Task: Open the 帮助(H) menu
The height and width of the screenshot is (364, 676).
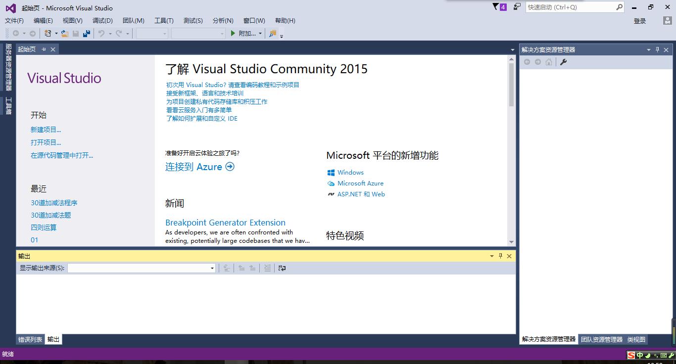Action: pos(285,21)
